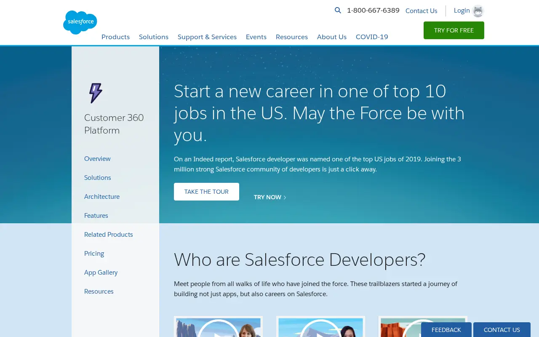Go to Architecture in the sidebar
The width and height of the screenshot is (539, 337).
102,197
